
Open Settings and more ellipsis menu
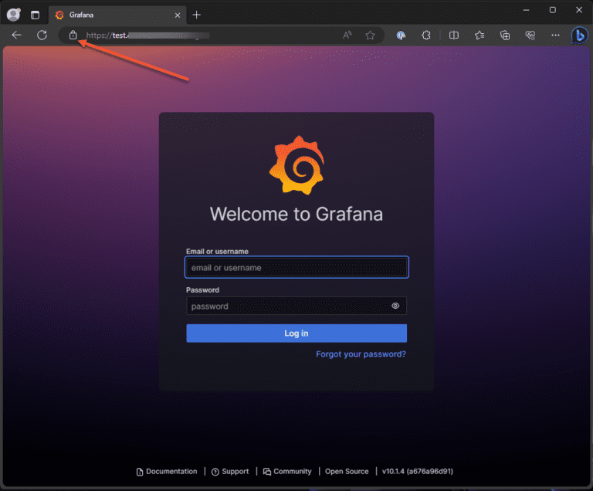click(x=555, y=36)
